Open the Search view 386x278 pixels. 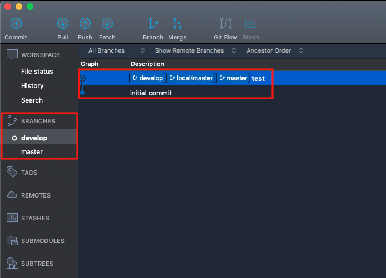click(32, 100)
